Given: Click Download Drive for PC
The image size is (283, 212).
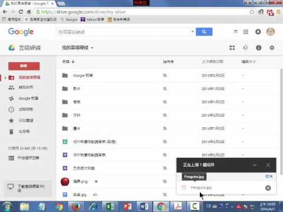Looking at the screenshot, I should (28, 188).
